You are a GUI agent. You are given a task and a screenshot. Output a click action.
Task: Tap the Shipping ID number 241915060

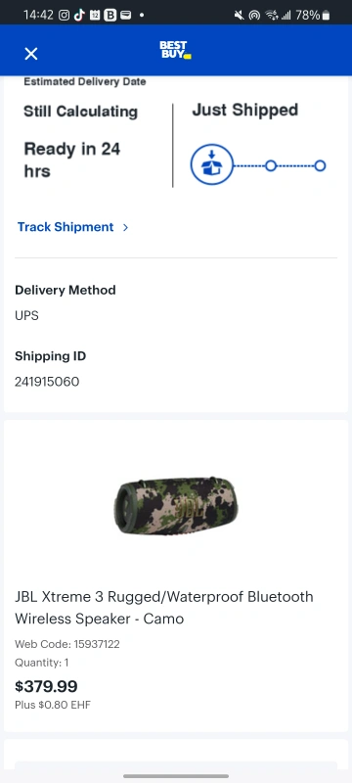tap(47, 382)
